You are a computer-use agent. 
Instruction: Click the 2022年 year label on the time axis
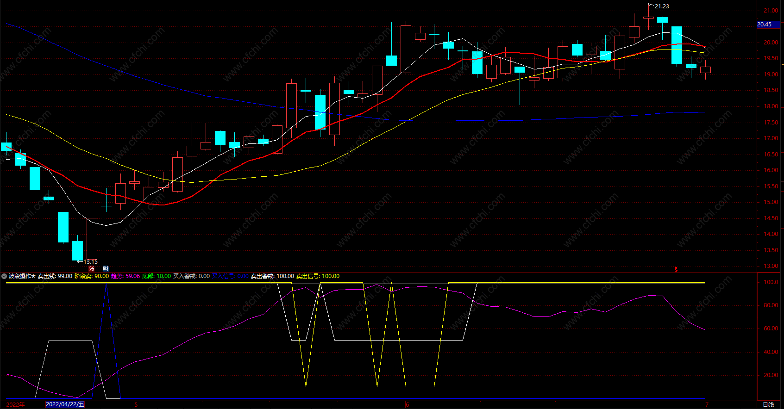(15, 405)
